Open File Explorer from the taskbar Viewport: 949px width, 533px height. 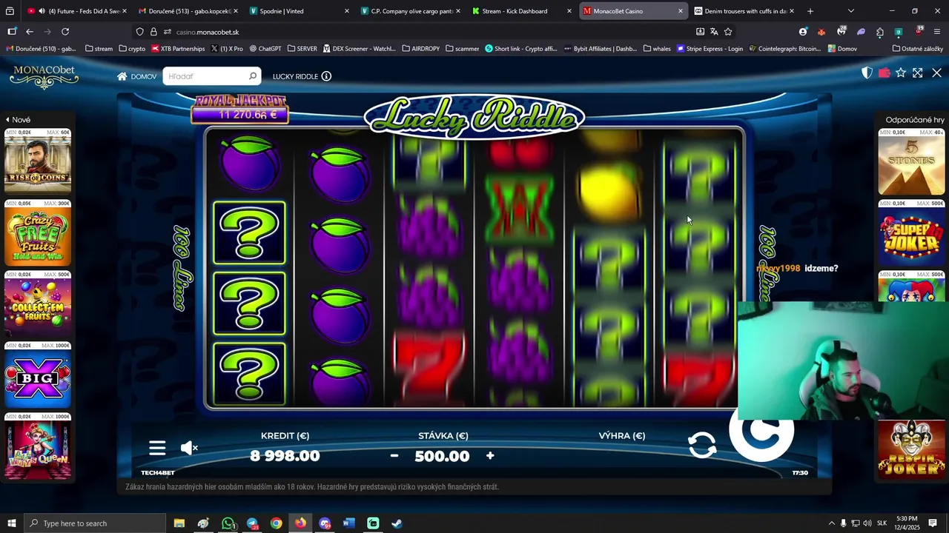click(179, 523)
